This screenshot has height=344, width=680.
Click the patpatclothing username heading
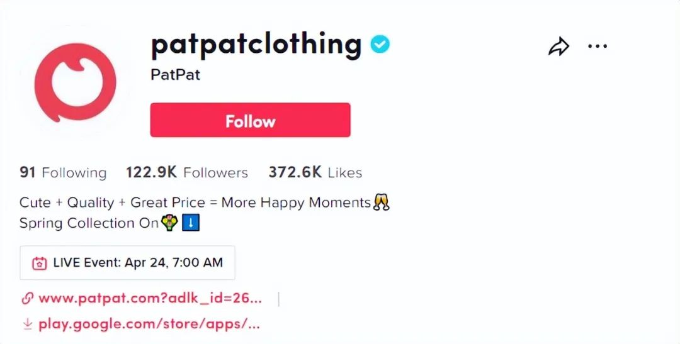[x=256, y=44]
